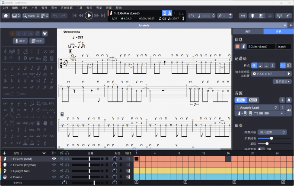Rewind to the beginning of the score
This screenshot has width=294, height=186.
point(75,16)
